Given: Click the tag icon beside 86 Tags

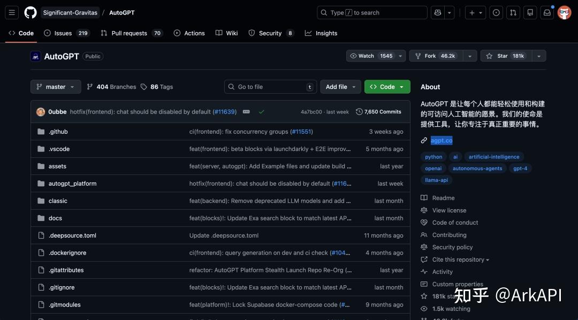Looking at the screenshot, I should (144, 87).
